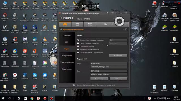Select Ракетки folder on desktop

(174, 64)
